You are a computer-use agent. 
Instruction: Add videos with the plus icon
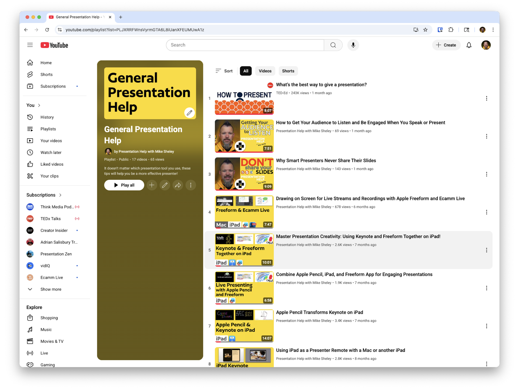(152, 185)
